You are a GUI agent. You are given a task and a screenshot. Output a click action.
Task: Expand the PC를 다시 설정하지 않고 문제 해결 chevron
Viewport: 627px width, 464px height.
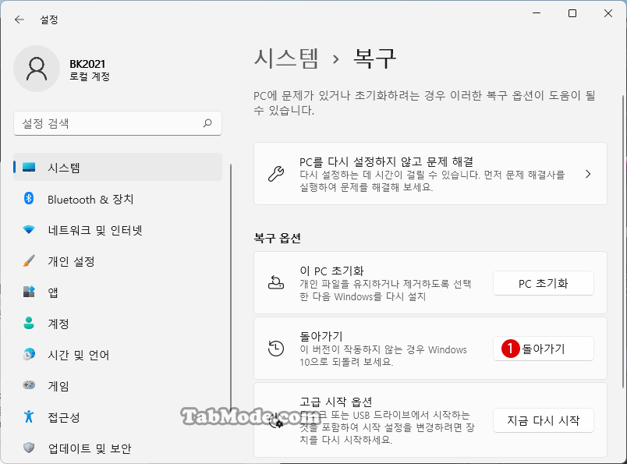[588, 174]
